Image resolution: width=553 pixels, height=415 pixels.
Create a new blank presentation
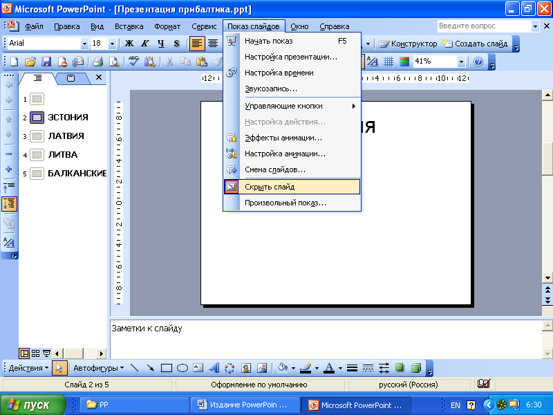14,62
